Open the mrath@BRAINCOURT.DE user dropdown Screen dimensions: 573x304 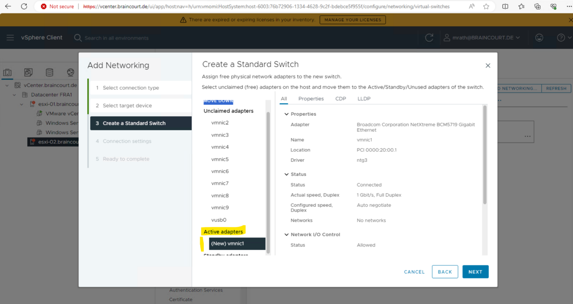tap(482, 38)
